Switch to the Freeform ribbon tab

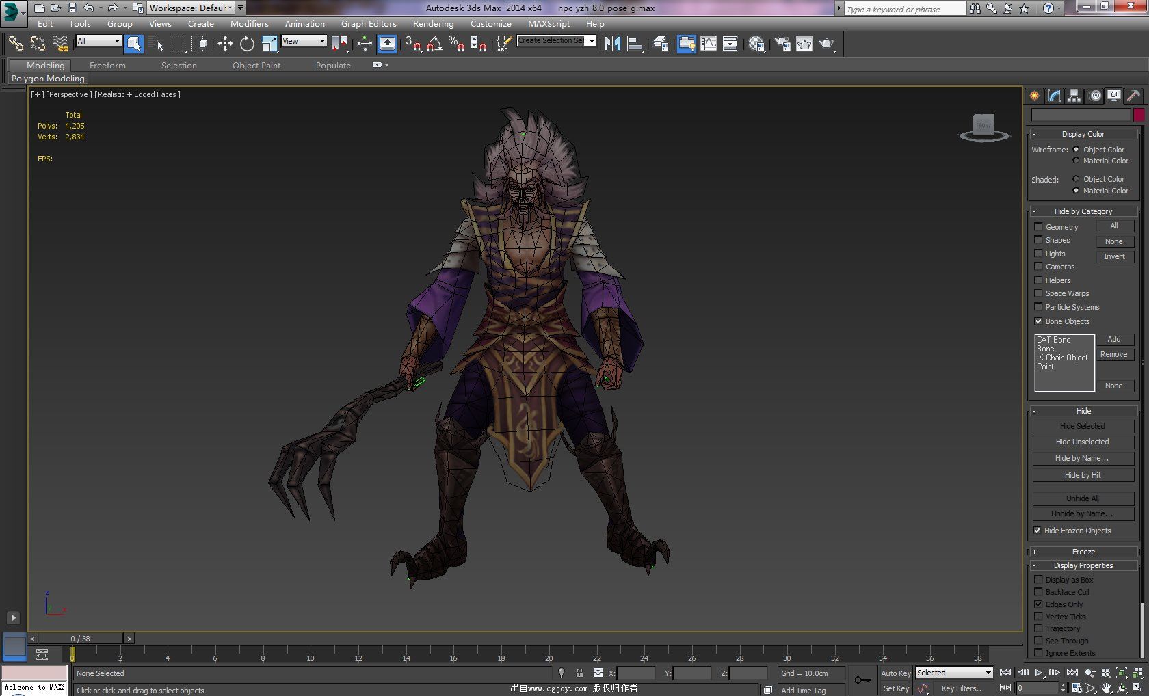click(x=107, y=65)
